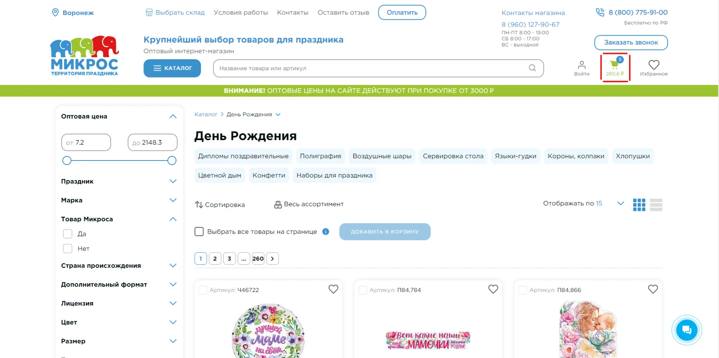This screenshot has height=358, width=719.
Task: Check Выбрать все товары на странице
Action: (x=199, y=231)
